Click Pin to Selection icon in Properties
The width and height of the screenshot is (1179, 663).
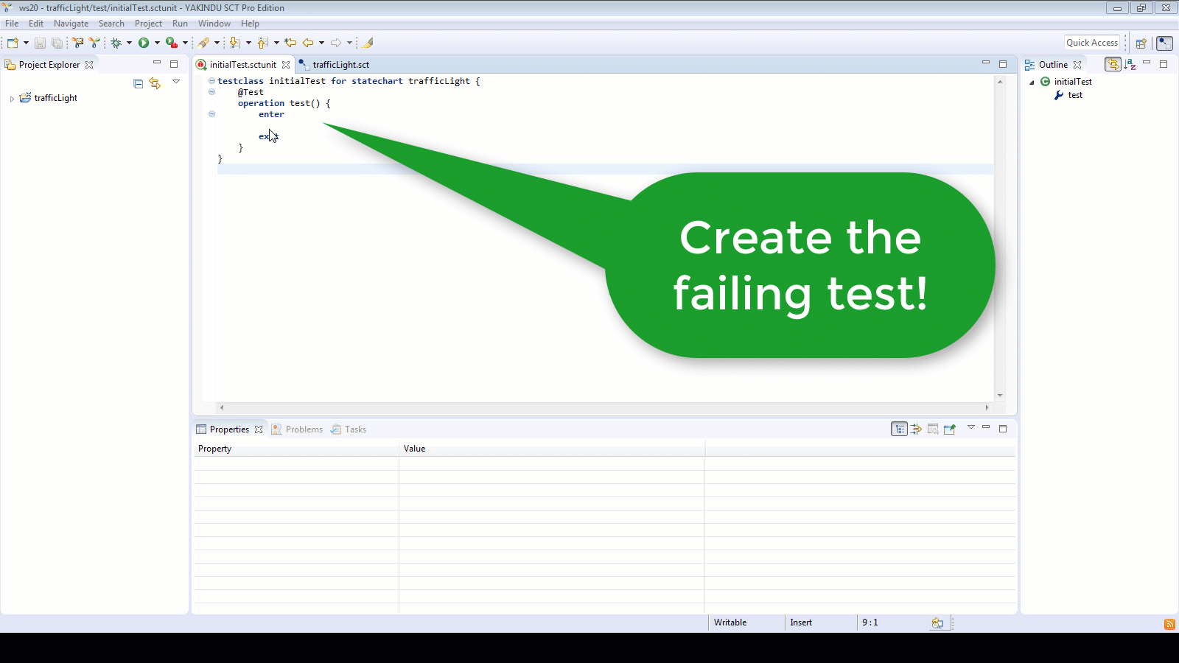coord(949,429)
